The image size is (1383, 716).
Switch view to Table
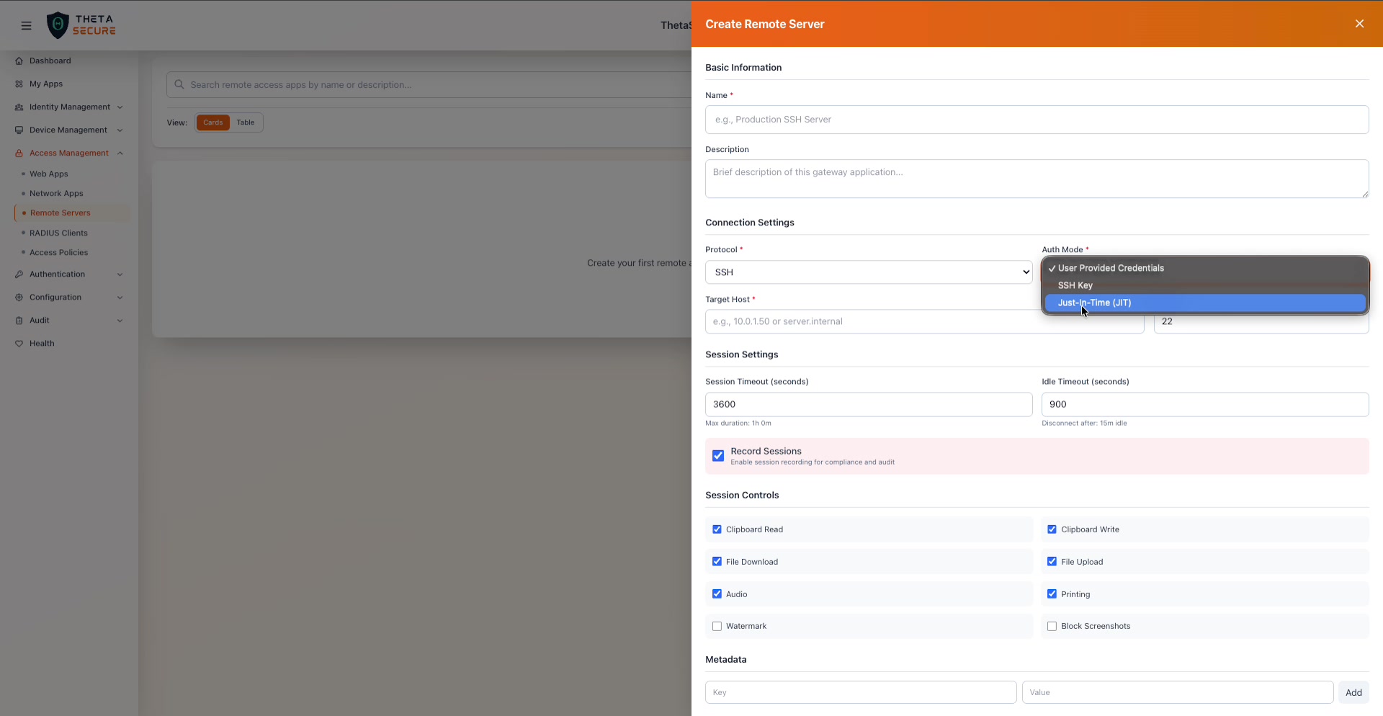click(246, 122)
